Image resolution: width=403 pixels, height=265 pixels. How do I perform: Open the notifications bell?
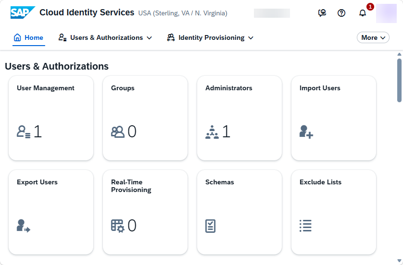363,13
